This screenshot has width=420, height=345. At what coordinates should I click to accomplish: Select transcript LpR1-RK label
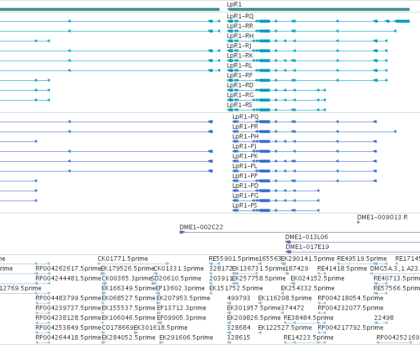240,56
